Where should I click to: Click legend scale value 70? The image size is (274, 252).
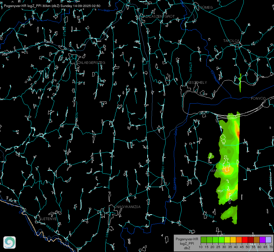point(271,247)
